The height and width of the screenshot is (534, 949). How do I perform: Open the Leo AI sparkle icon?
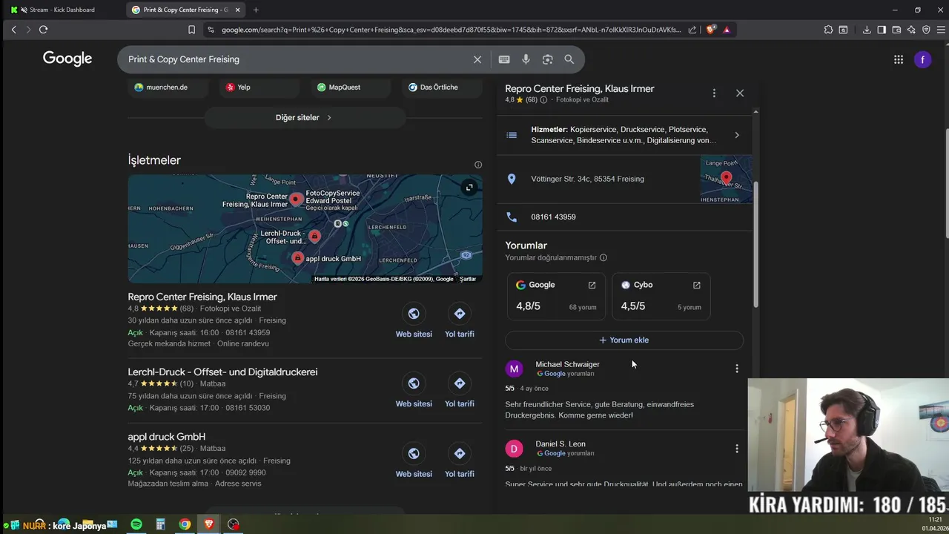point(911,30)
